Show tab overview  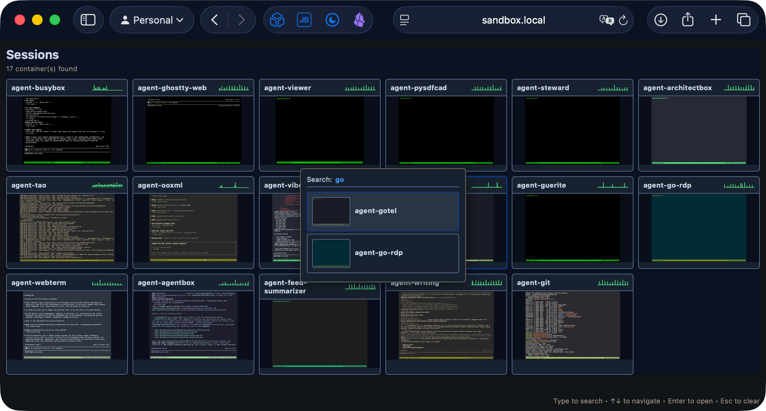click(743, 20)
